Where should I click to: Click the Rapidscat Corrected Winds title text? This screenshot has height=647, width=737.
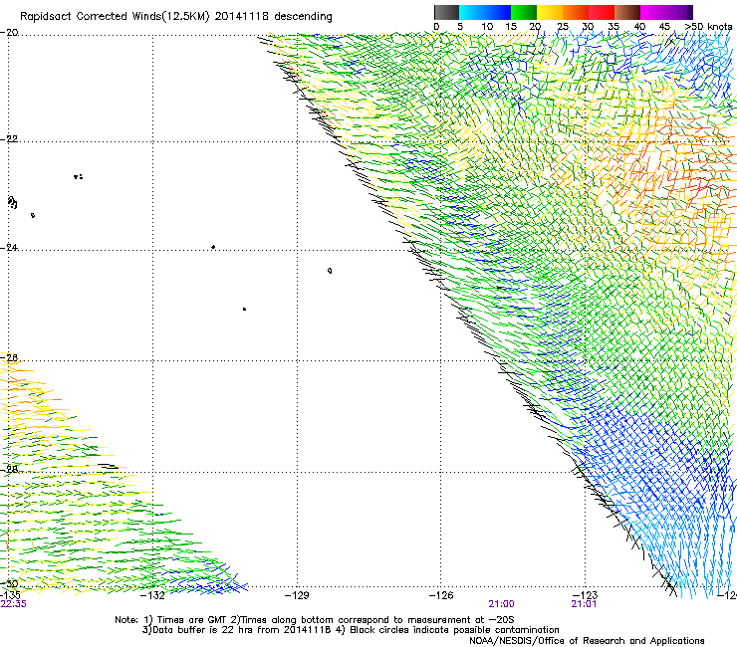click(x=176, y=17)
